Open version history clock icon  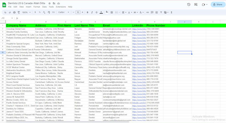[189, 4]
